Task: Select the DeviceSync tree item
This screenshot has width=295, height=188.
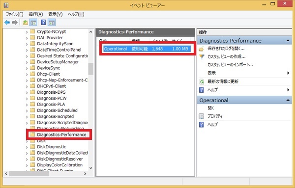Action: 49,68
